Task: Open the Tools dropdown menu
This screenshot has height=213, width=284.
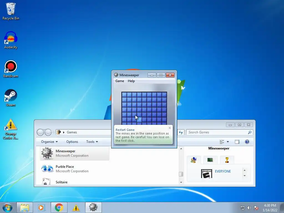Action: coord(92,142)
